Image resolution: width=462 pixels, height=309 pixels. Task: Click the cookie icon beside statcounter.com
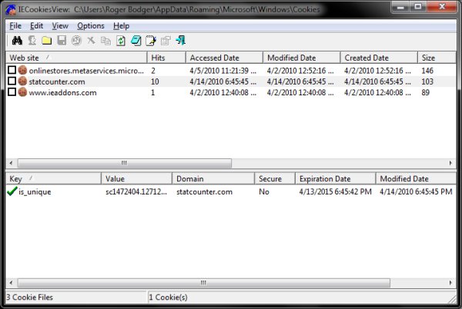click(x=22, y=81)
